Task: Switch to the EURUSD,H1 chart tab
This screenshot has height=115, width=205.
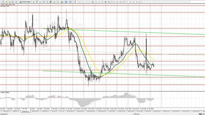Action: [26, 111]
